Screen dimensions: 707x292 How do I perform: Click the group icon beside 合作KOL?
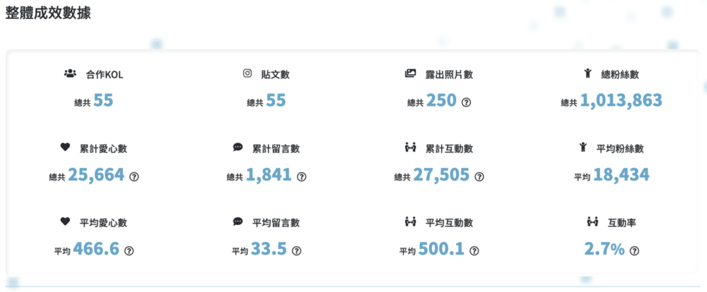70,73
